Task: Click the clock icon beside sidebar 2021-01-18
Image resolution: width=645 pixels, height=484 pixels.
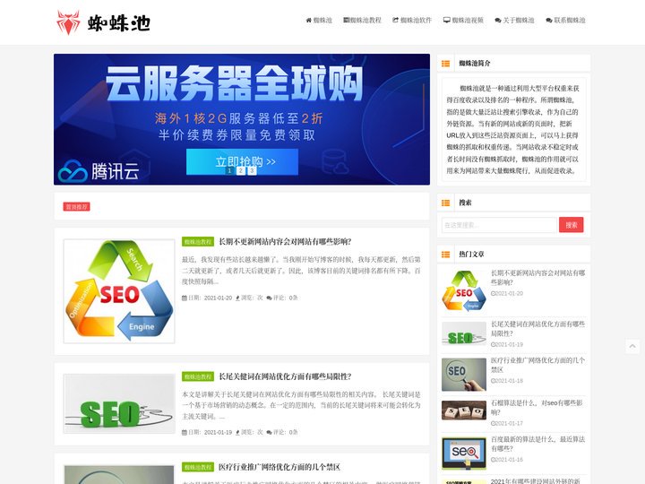Action: [x=494, y=381]
